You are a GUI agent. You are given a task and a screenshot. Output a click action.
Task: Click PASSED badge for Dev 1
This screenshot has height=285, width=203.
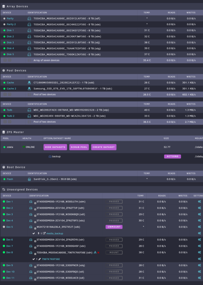pyautogui.click(x=114, y=201)
